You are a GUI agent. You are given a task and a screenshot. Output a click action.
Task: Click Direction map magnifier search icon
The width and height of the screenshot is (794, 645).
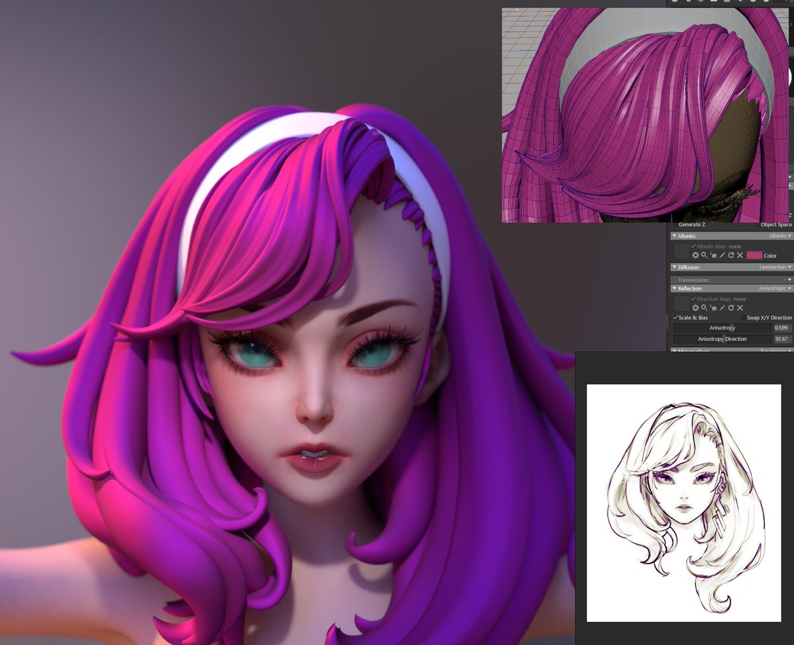pos(704,308)
